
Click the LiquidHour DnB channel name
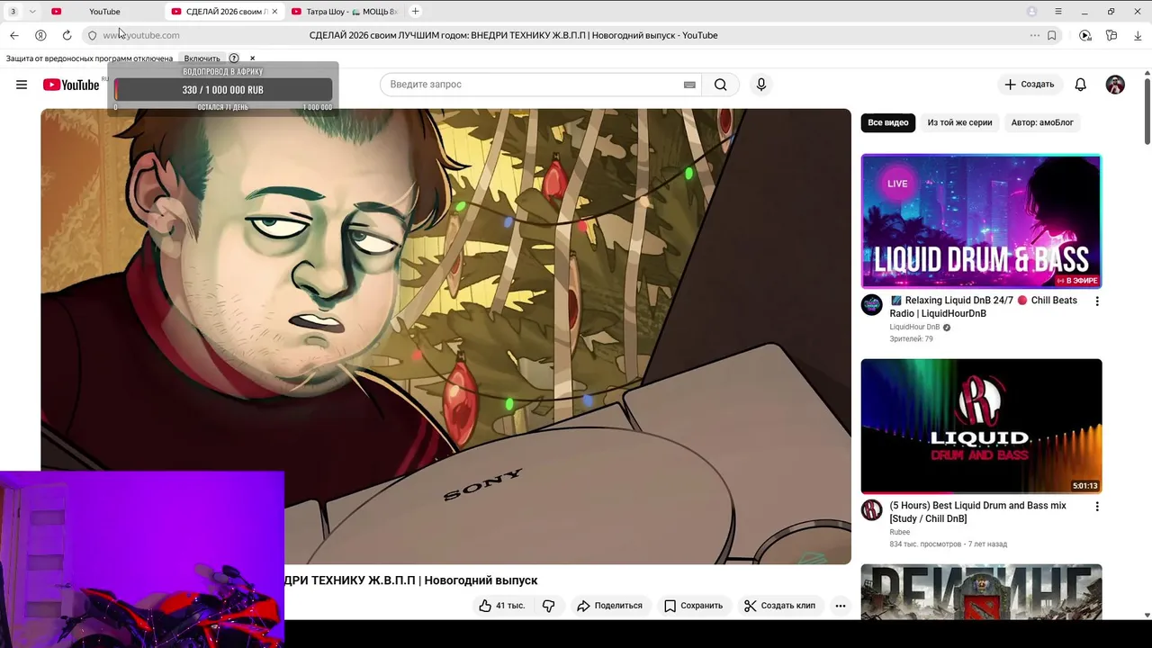tap(914, 327)
